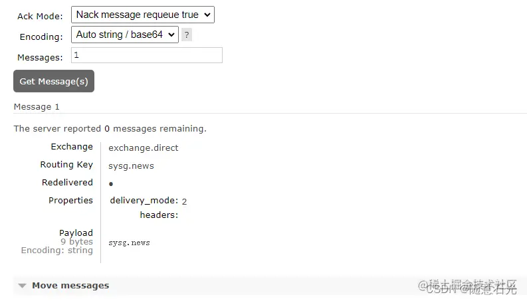This screenshot has width=527, height=301.
Task: Click the delivery_mode value 2
Action: pos(184,201)
